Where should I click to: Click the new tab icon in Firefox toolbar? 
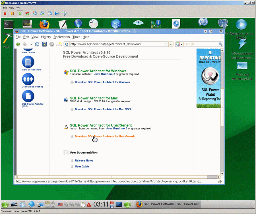point(59,44)
